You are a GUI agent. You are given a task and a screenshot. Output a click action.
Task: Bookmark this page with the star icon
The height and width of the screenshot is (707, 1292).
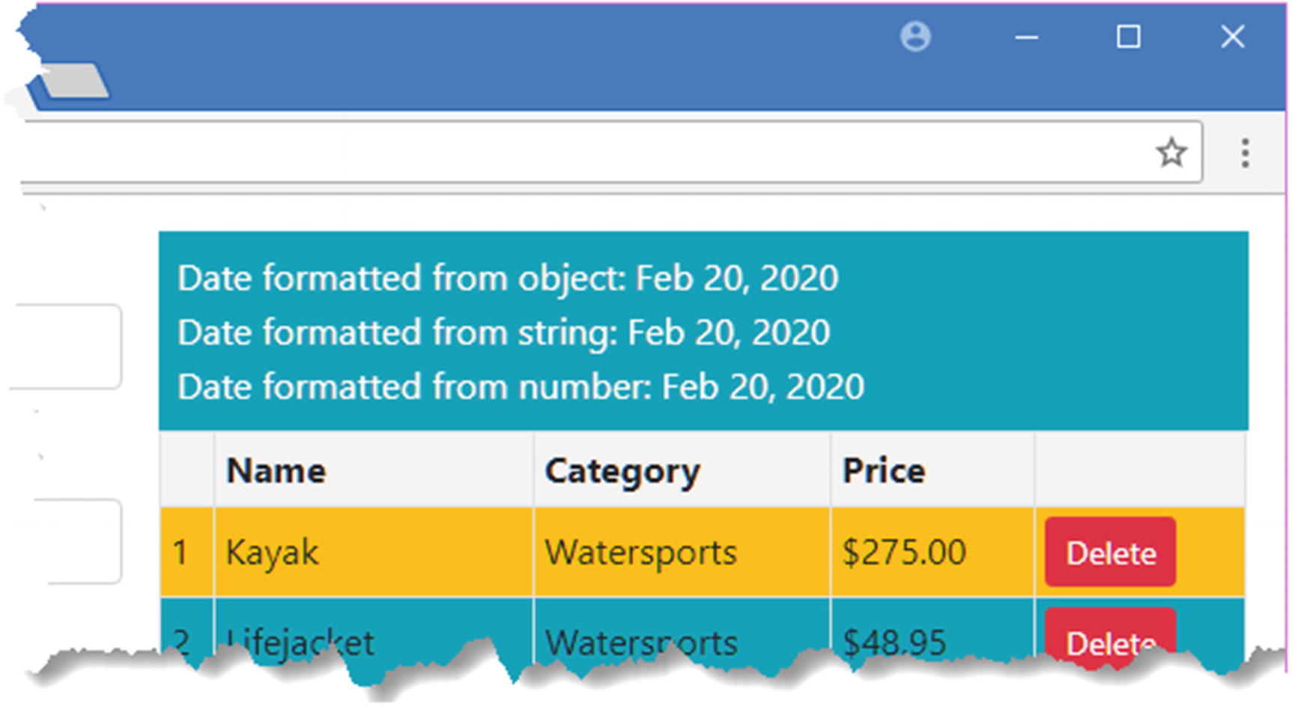[1171, 153]
